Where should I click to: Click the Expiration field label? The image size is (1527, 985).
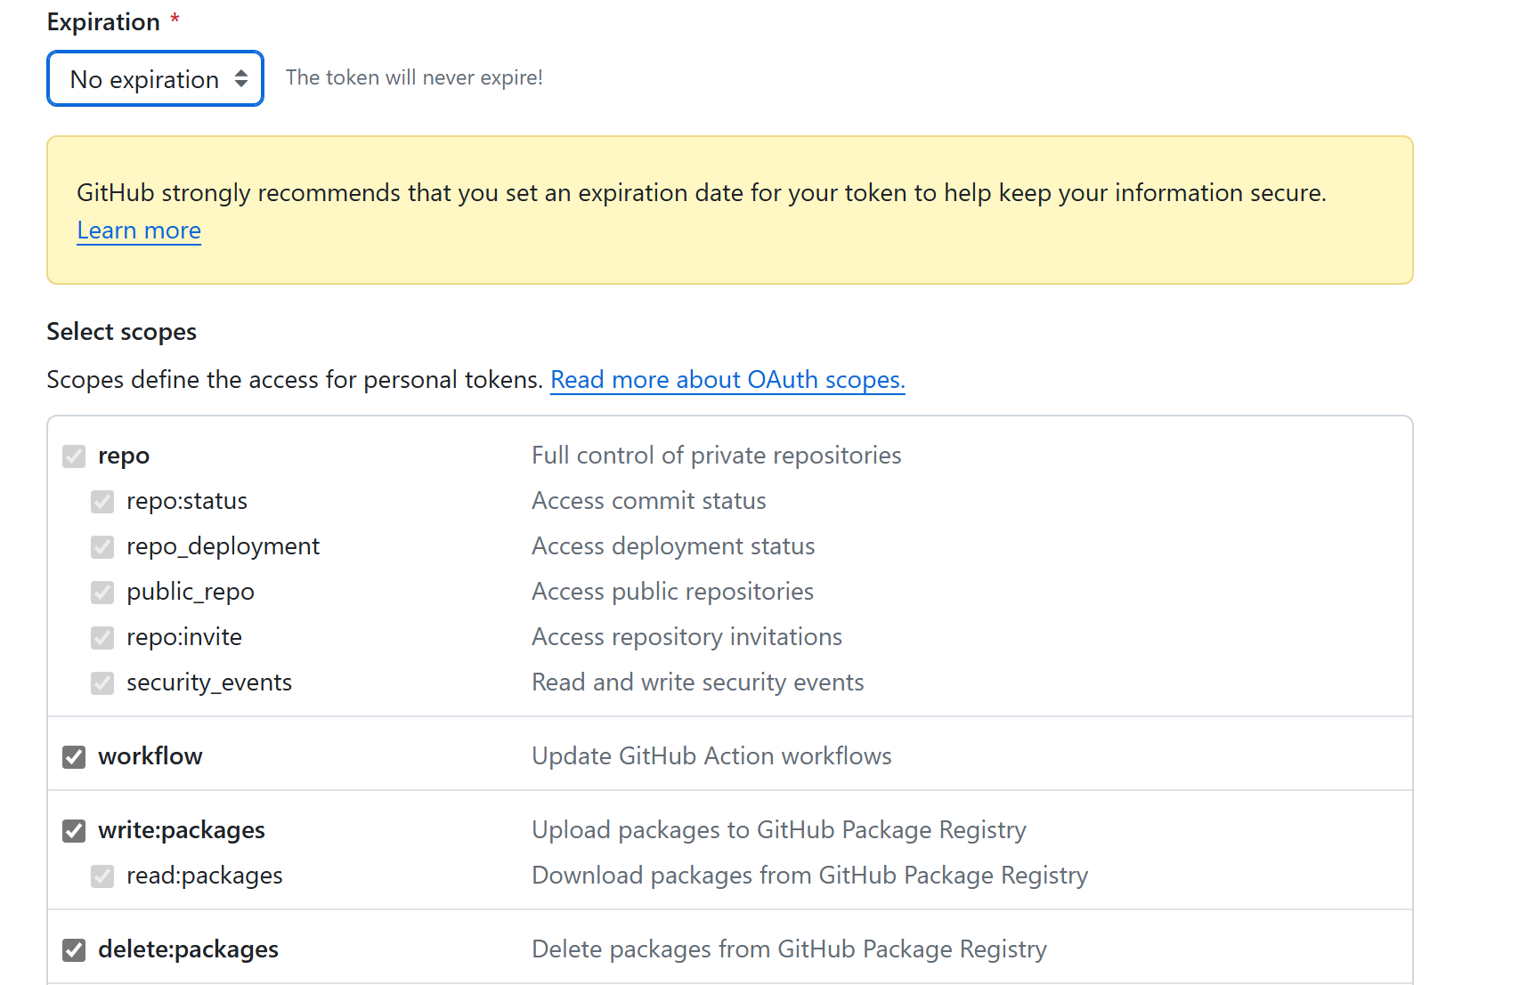point(103,21)
